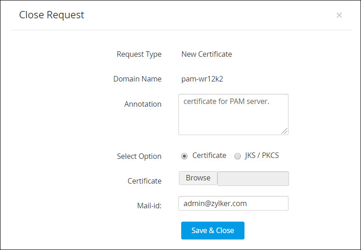The height and width of the screenshot is (250, 361).
Task: Click the 'JKS / PKCS' option label text
Action: coord(261,155)
